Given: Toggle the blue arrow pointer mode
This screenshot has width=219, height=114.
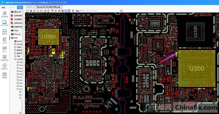Looking at the screenshot, I should 66,11.
